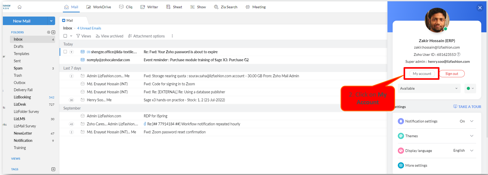Click the Sign out button

(x=452, y=74)
